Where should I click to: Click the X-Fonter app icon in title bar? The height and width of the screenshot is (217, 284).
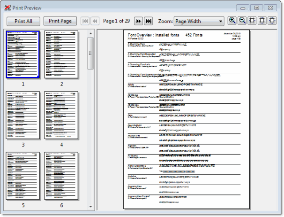click(7, 8)
